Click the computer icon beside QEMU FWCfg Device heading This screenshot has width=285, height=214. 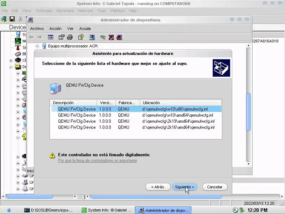55,88
